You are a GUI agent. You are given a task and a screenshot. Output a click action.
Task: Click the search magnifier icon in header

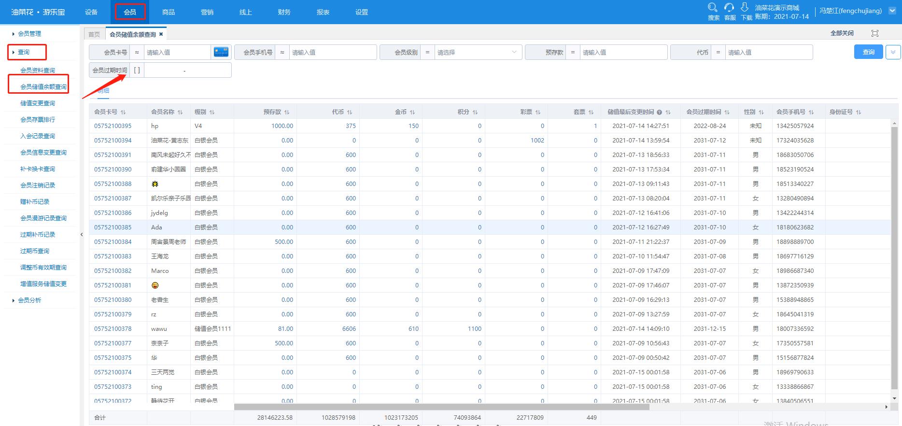[x=713, y=7]
